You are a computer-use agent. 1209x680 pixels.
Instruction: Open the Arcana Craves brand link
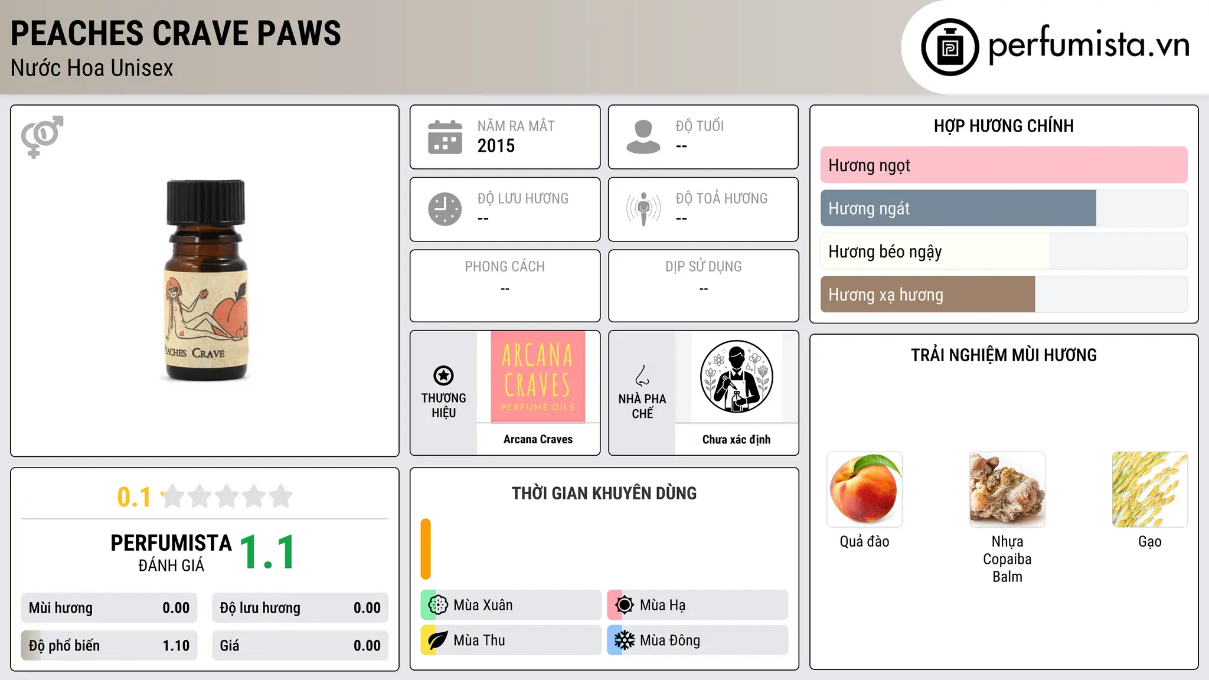click(538, 439)
